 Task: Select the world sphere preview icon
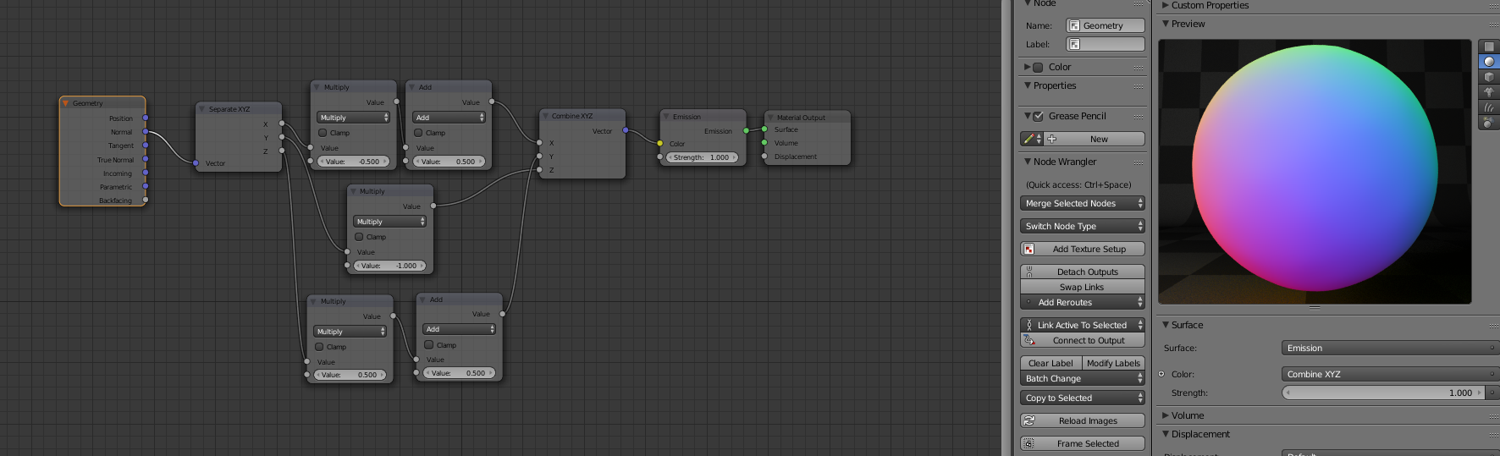(1489, 123)
